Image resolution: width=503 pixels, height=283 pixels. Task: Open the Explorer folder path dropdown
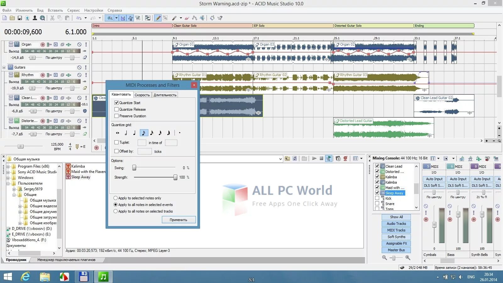click(x=280, y=159)
